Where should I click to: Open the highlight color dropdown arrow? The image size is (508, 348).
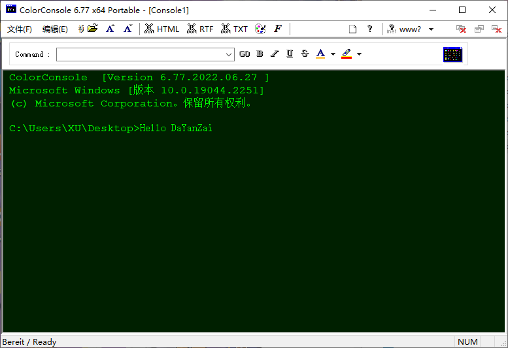coord(360,54)
